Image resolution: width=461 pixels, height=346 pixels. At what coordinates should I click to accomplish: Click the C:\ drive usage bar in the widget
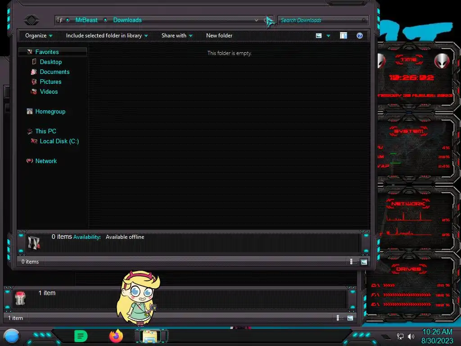[x=389, y=285]
